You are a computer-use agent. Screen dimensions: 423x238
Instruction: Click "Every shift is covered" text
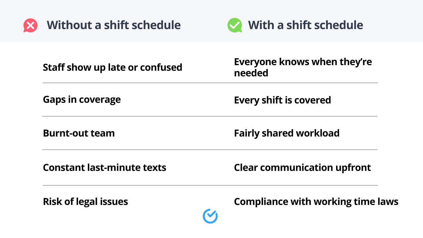pyautogui.click(x=282, y=100)
